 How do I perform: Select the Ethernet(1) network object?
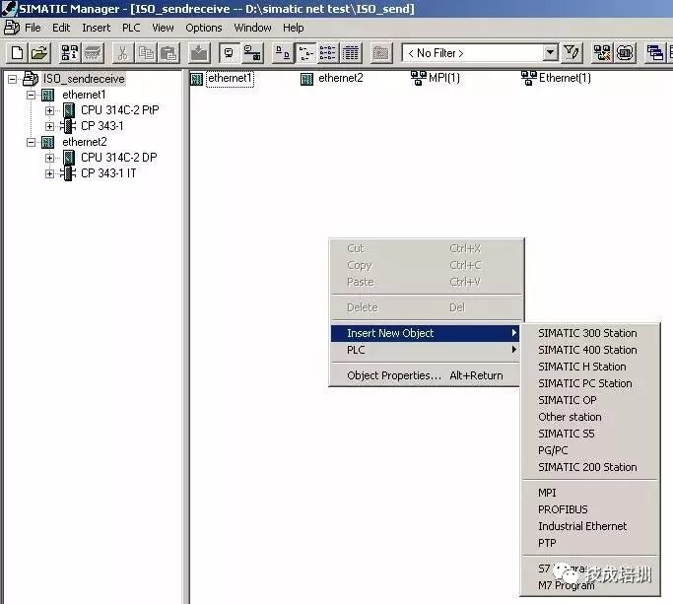click(x=557, y=78)
